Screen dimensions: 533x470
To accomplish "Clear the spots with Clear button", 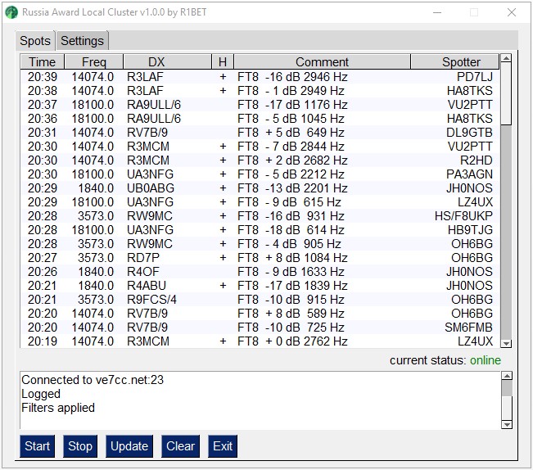I will pos(180,446).
